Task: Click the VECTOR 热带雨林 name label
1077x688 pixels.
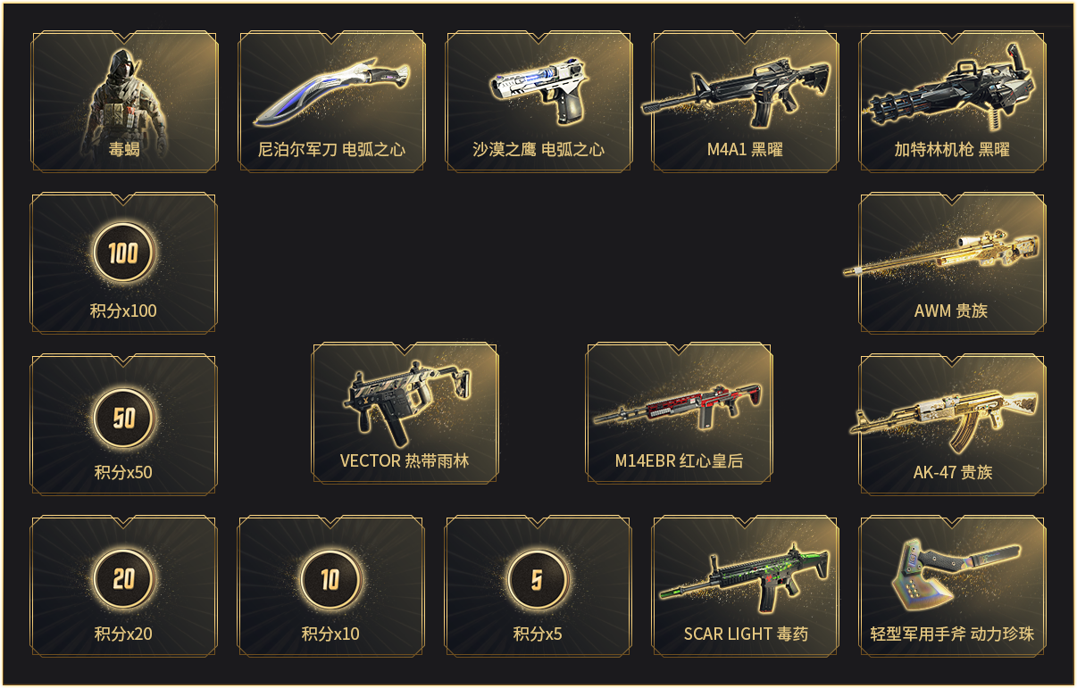Action: pyautogui.click(x=405, y=461)
